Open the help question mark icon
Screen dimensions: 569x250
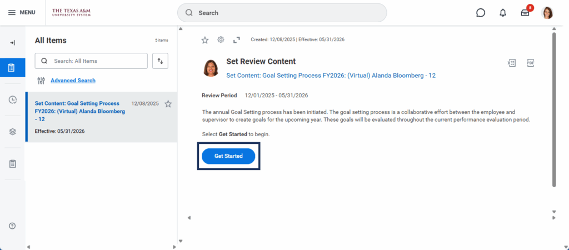pyautogui.click(x=12, y=226)
